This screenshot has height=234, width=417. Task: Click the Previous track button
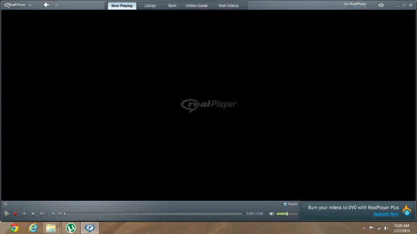point(24,214)
